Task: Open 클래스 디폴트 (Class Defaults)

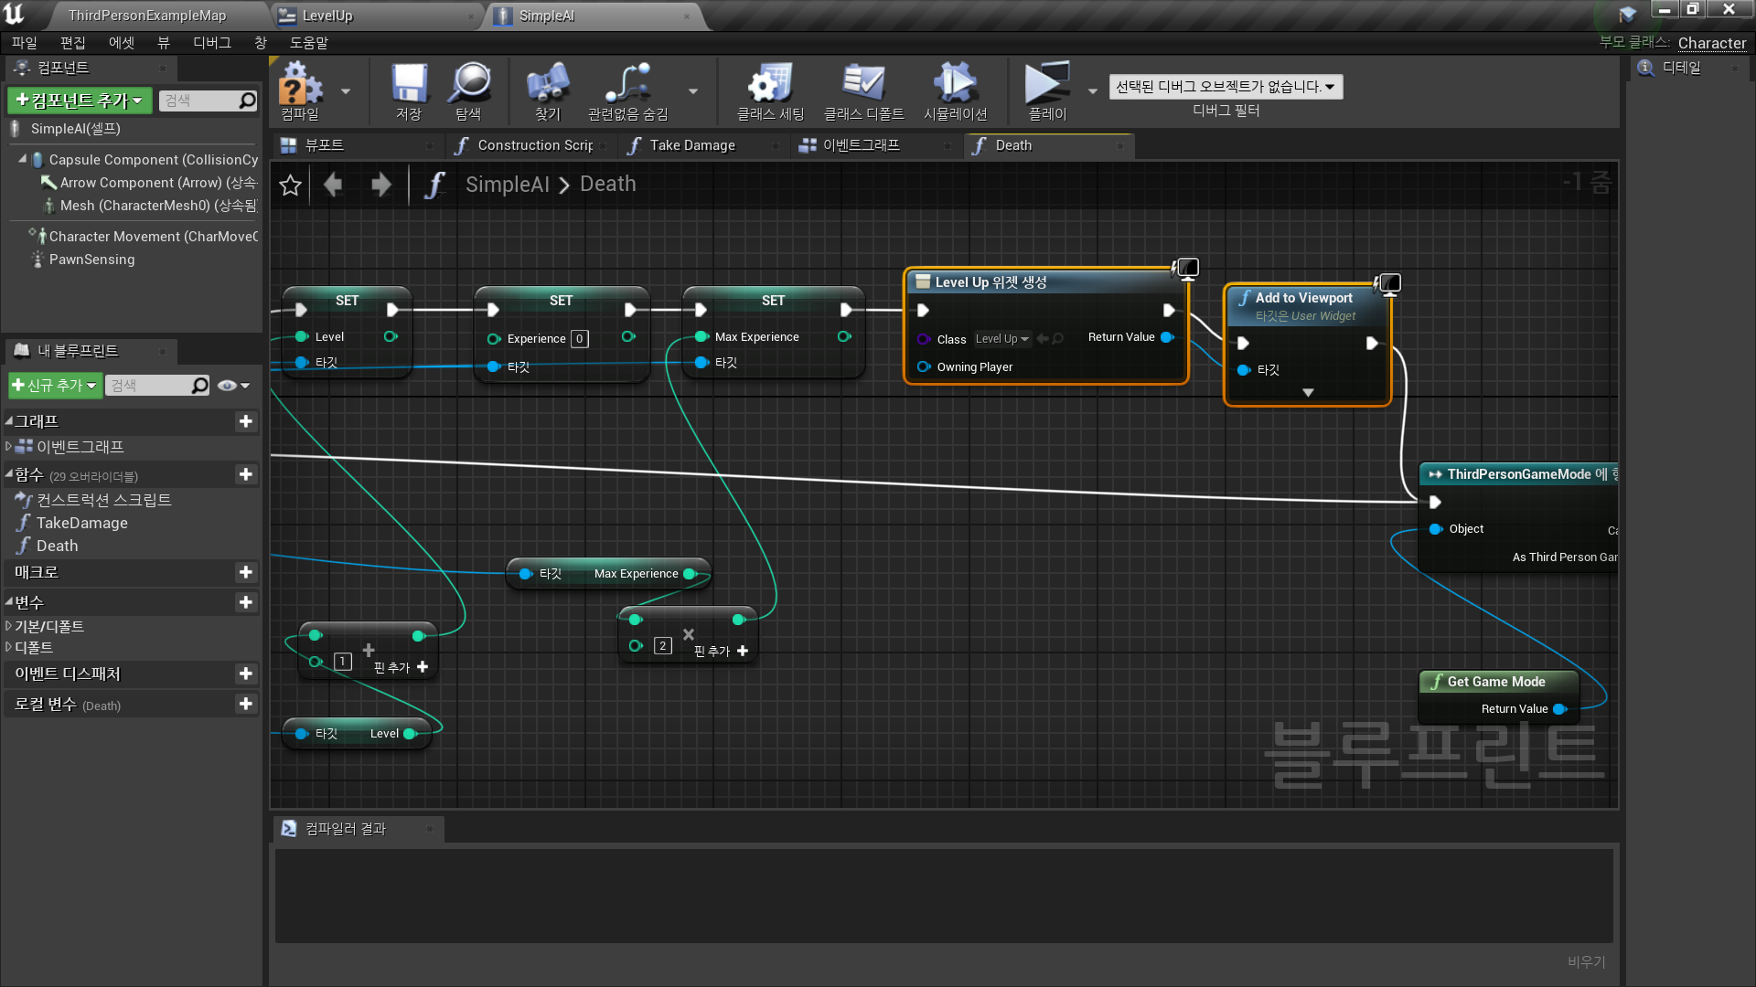Action: 863,84
